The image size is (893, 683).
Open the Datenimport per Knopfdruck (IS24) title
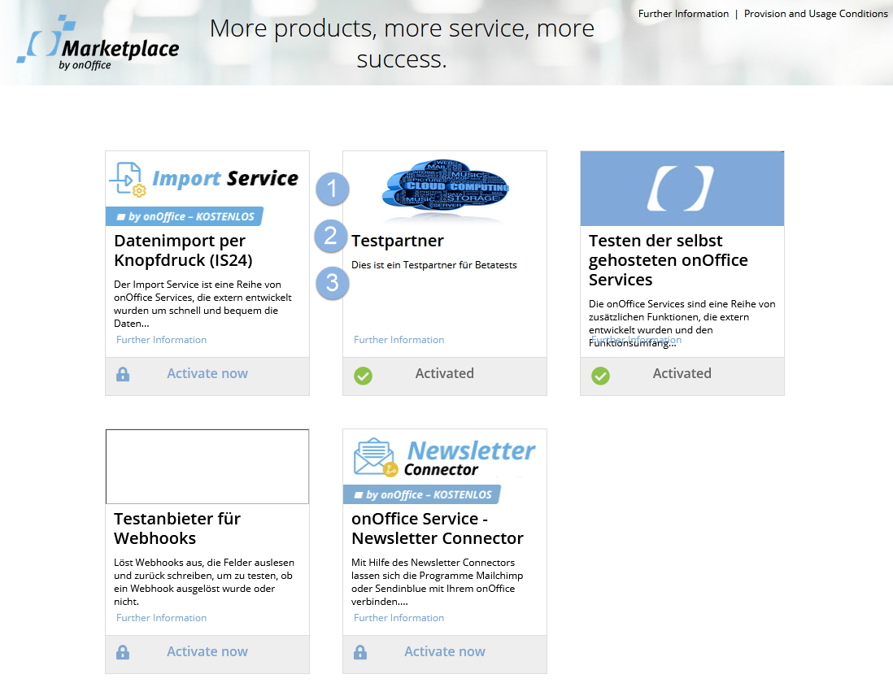[183, 250]
